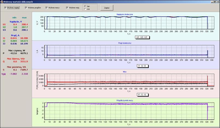Click U2 max value 207.7
Image resolution: width=220 pixels, height=128 pixels.
(x=25, y=27)
